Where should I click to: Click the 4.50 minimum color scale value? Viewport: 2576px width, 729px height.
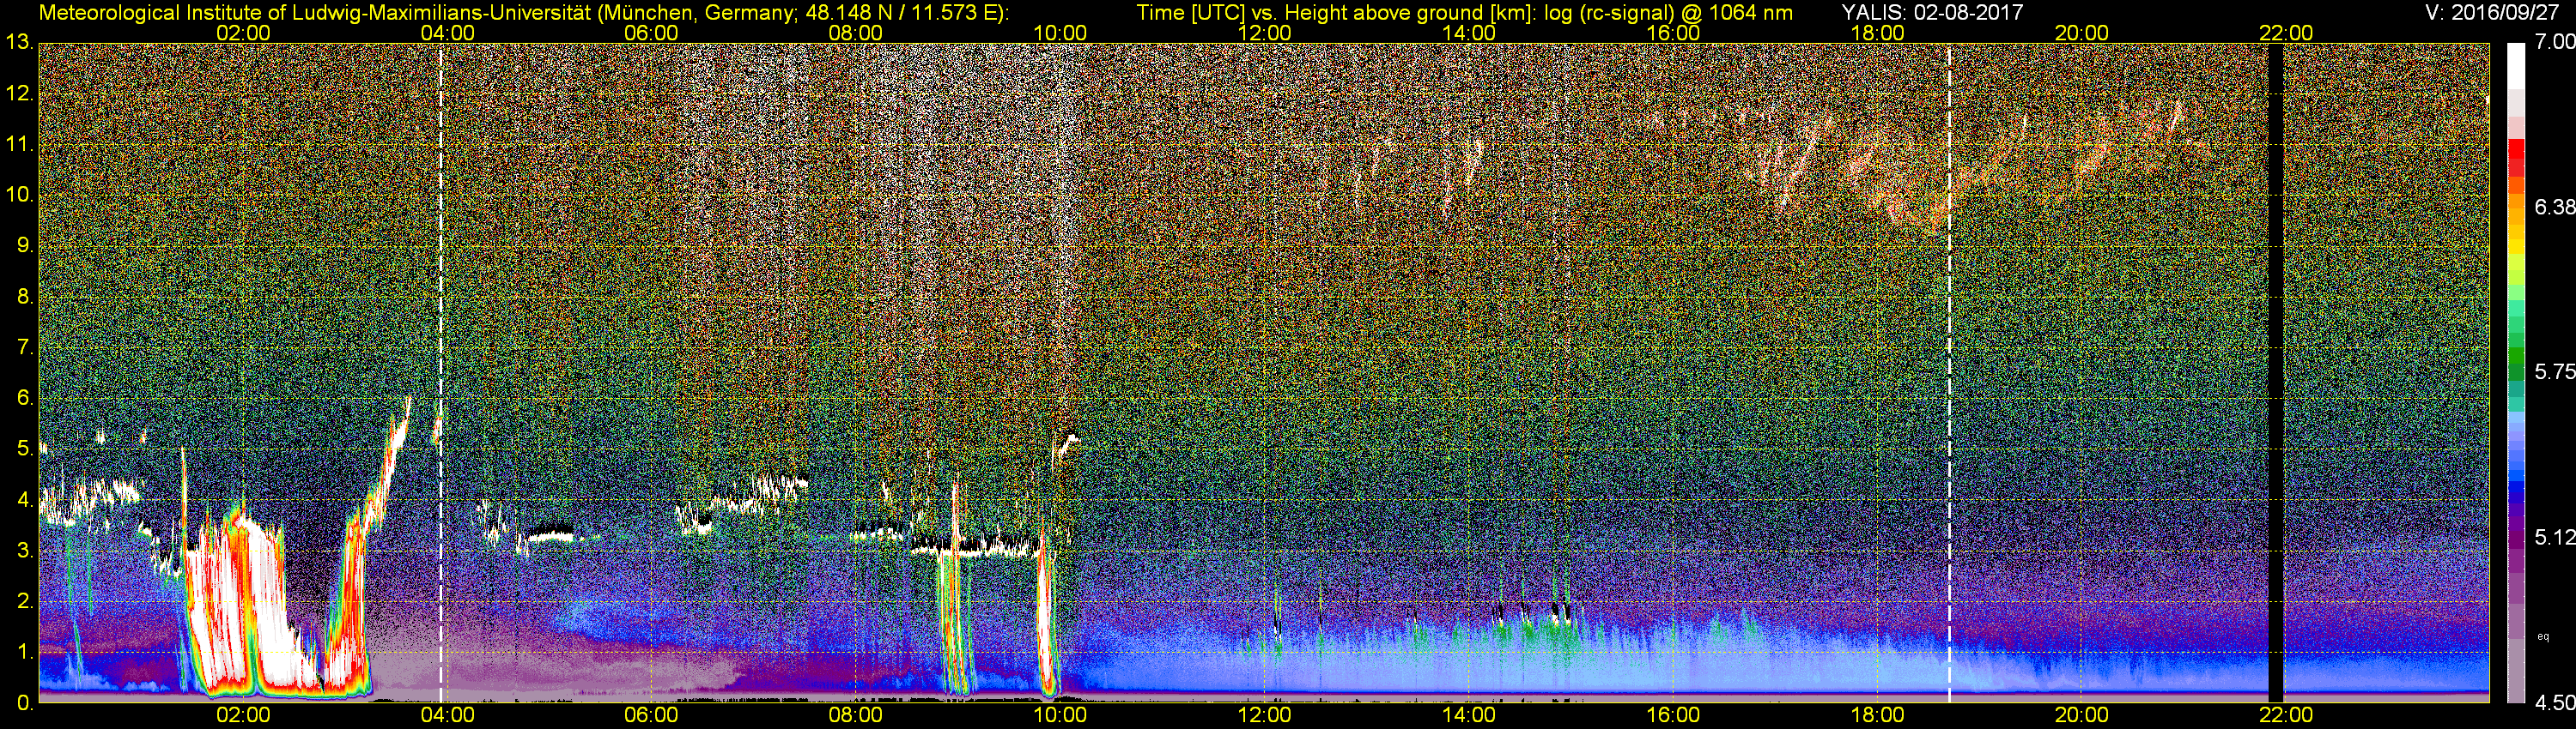point(2554,703)
